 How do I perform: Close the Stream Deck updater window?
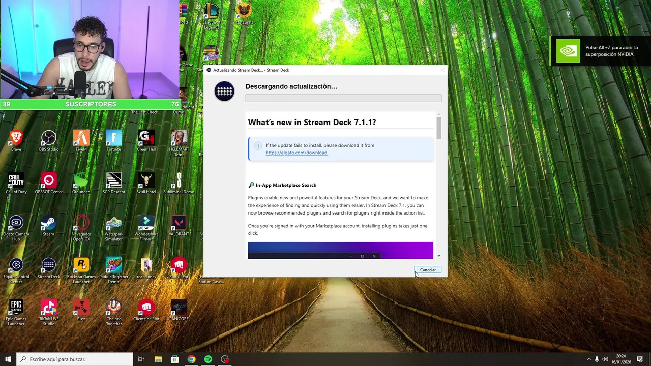442,70
